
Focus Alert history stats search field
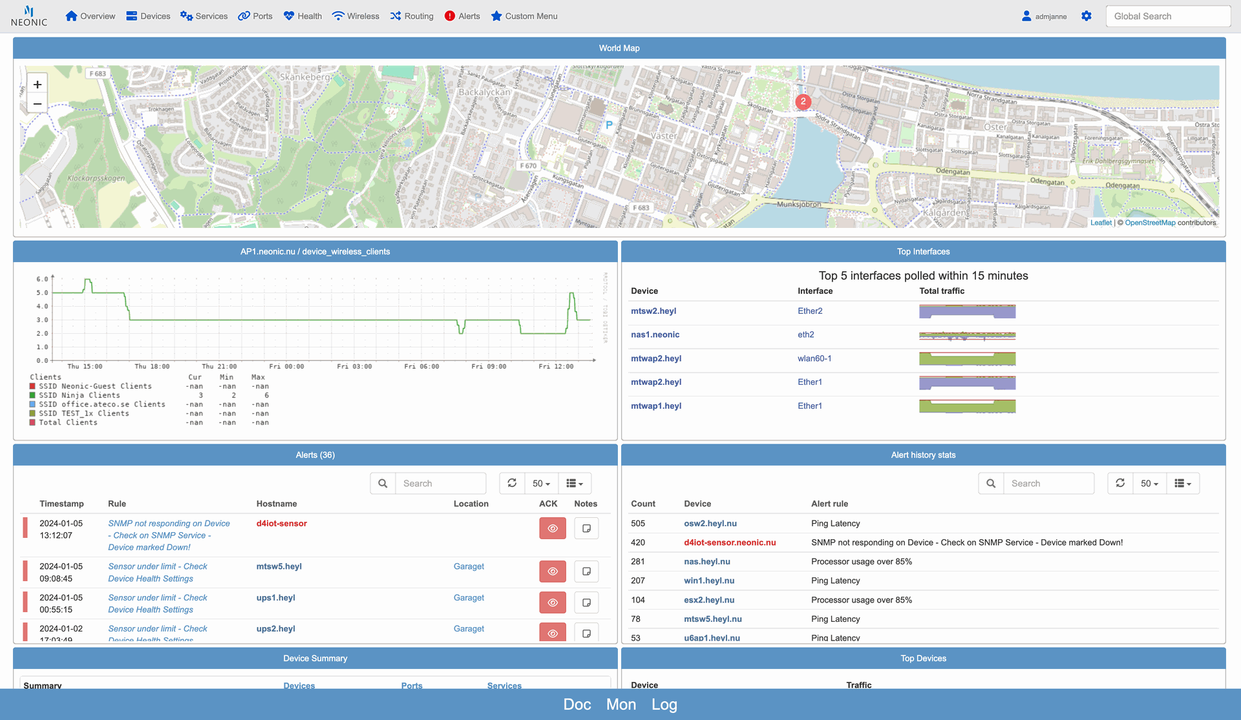click(x=1049, y=484)
